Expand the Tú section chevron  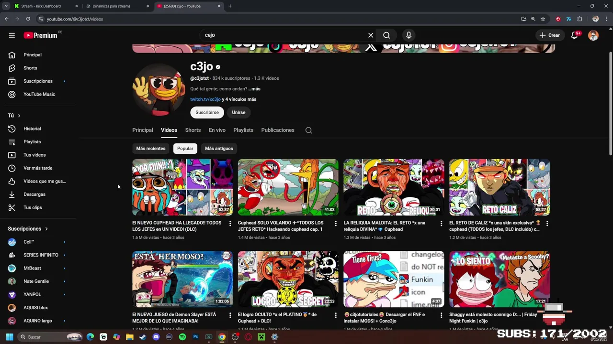[x=19, y=116]
